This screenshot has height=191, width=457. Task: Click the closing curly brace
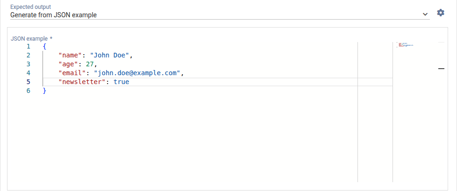[x=44, y=91]
